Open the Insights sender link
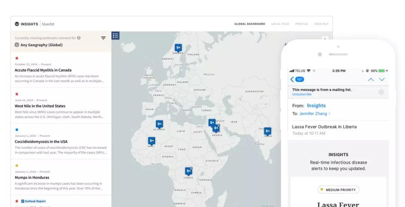 (316, 106)
